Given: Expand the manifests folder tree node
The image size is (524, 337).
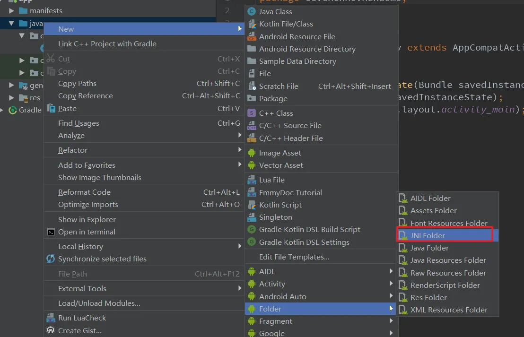Looking at the screenshot, I should coord(12,10).
